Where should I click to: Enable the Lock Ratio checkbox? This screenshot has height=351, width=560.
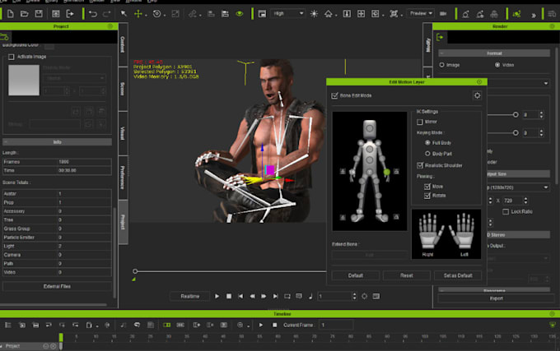point(506,212)
